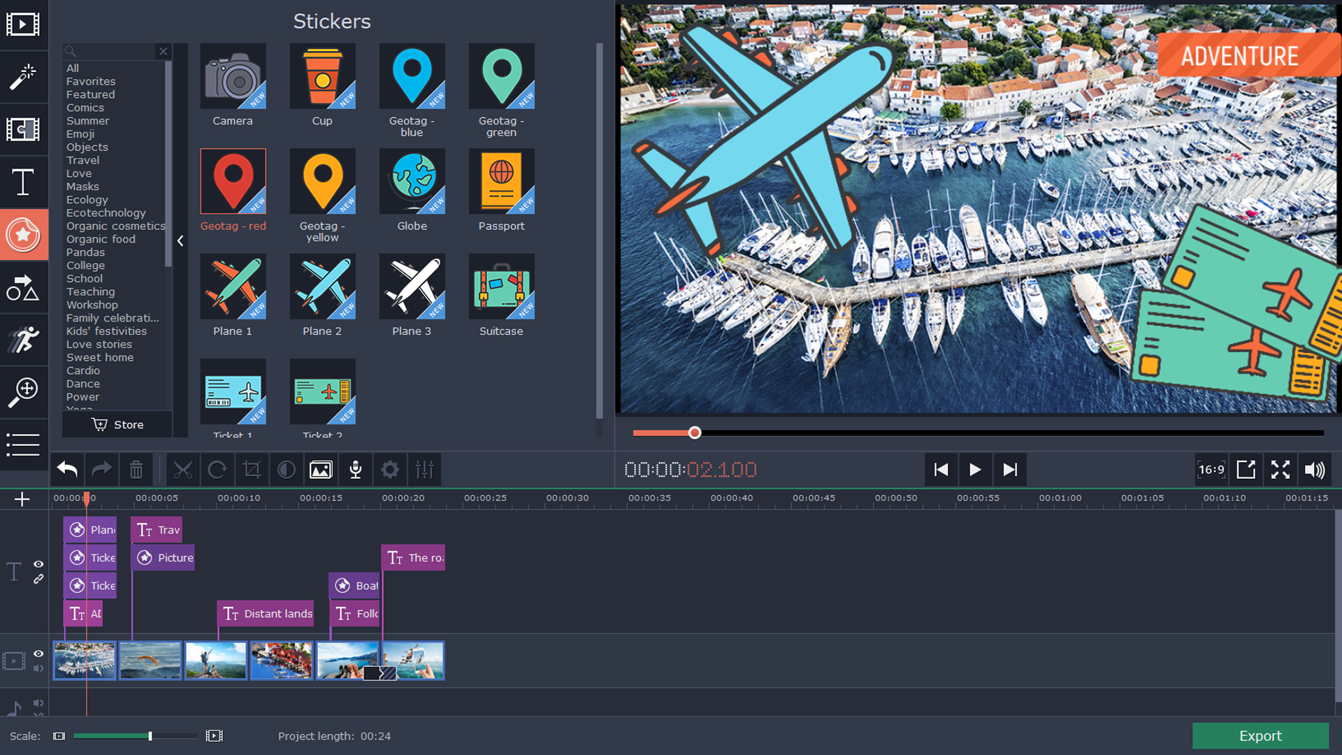
Task: Split the clip using the scissors icon
Action: click(x=182, y=469)
